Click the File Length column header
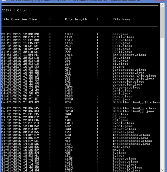The width and height of the screenshot is (167, 172). [76, 19]
